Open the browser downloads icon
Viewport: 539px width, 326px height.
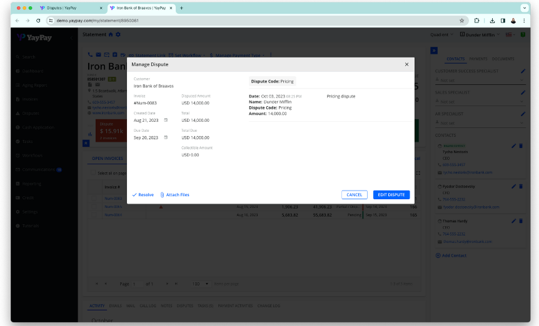click(x=492, y=20)
